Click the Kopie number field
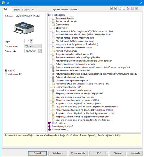144x157 pixels. [28, 41]
